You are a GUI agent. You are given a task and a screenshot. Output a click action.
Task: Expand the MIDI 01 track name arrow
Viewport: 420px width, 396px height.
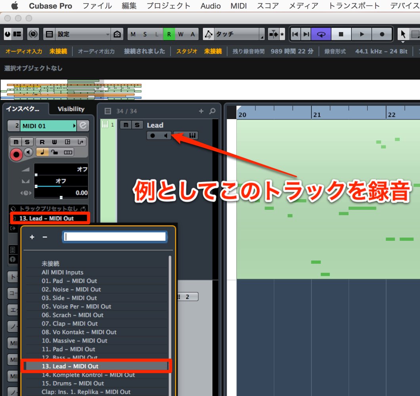pos(74,126)
